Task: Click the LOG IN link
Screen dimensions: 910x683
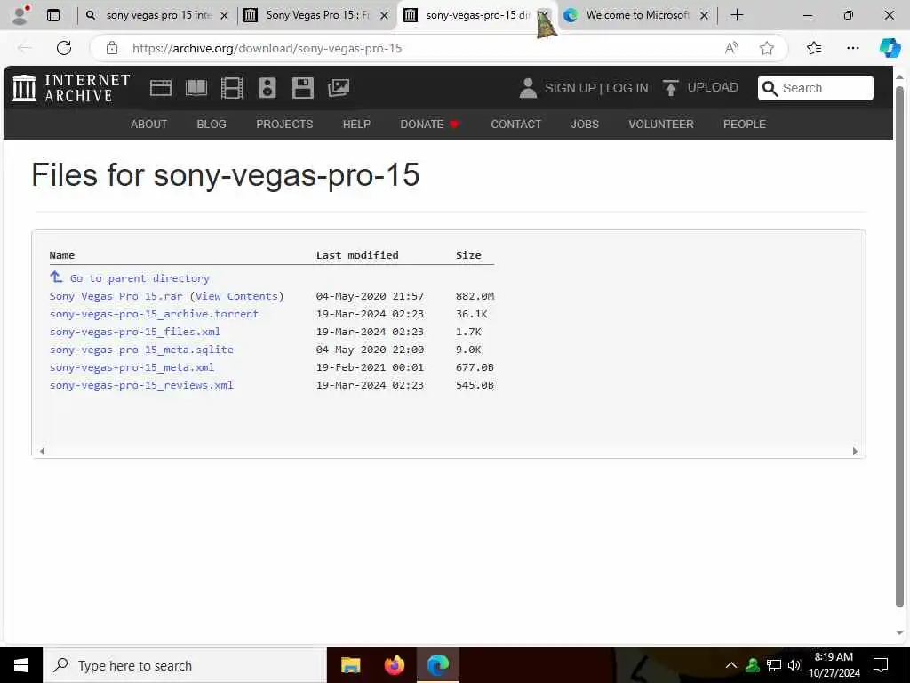Action: tap(627, 88)
